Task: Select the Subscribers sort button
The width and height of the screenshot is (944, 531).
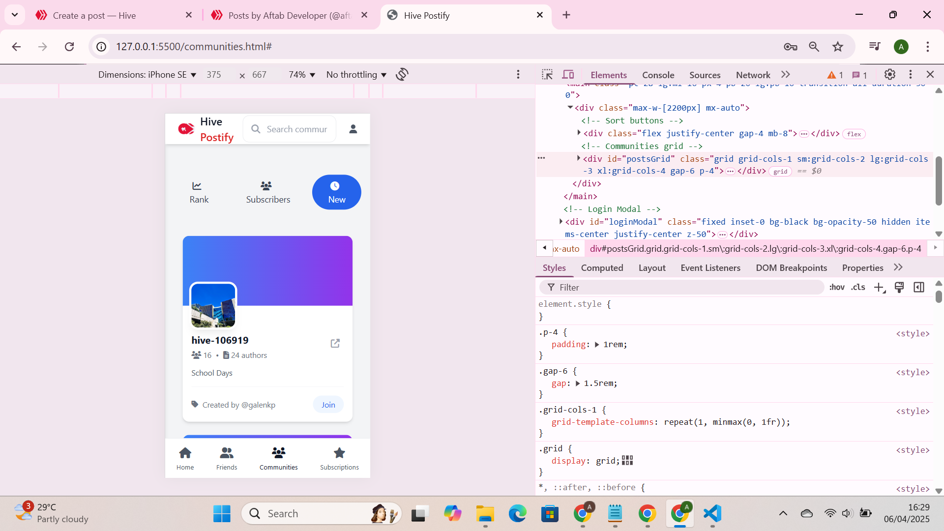Action: [268, 192]
